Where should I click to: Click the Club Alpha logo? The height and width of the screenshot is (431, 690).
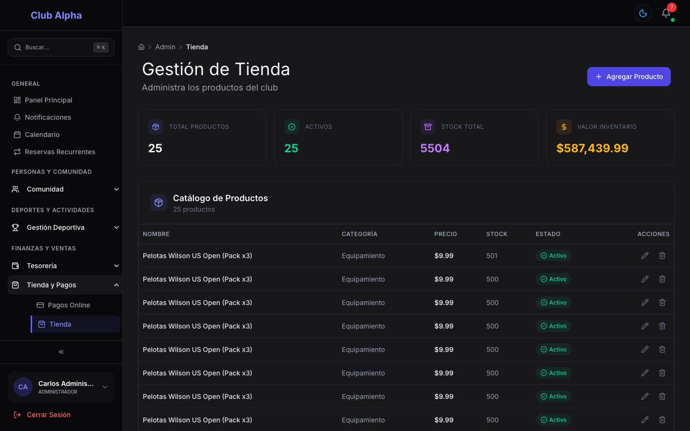tap(56, 15)
